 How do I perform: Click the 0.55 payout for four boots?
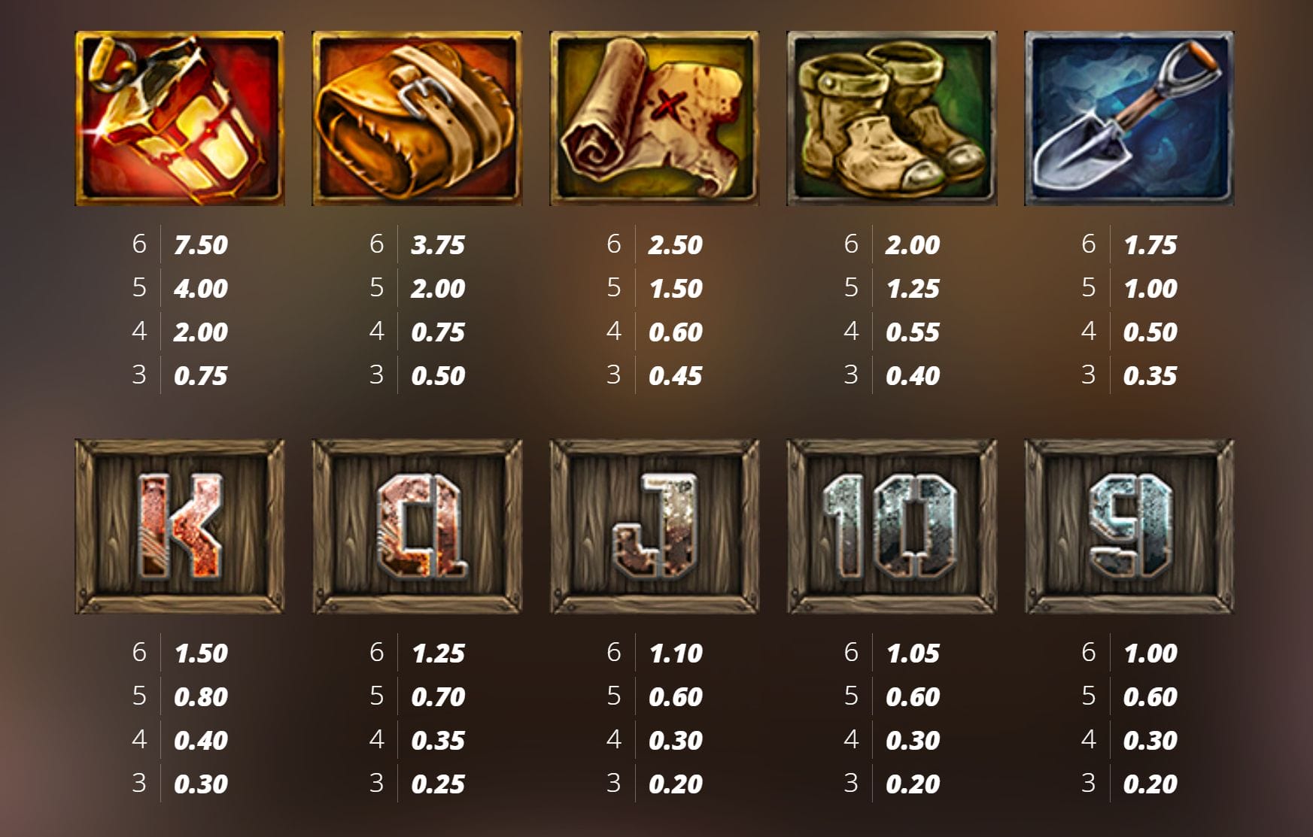(x=913, y=332)
